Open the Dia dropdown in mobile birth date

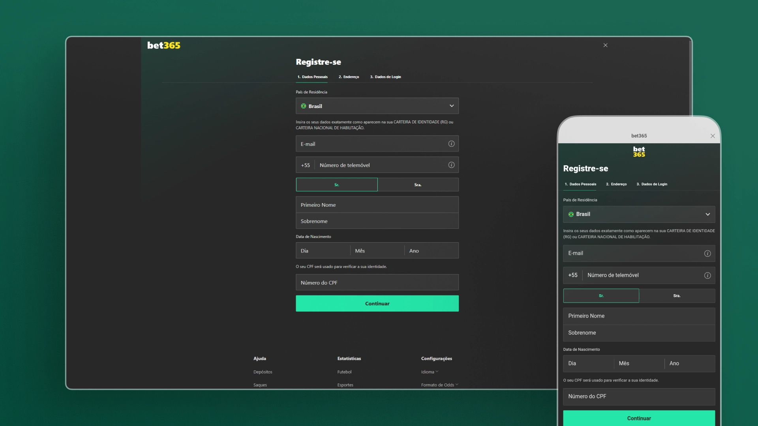[589, 364]
